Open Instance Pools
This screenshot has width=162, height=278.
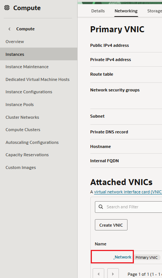tap(19, 105)
